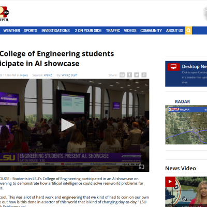Follow the News category link
The width and height of the screenshot is (207, 207).
click(24, 75)
